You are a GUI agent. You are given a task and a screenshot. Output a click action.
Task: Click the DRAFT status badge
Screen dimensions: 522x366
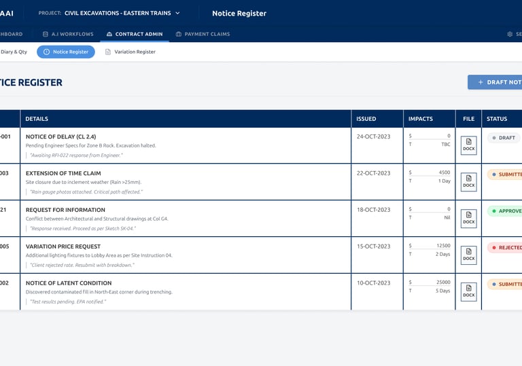pyautogui.click(x=504, y=138)
